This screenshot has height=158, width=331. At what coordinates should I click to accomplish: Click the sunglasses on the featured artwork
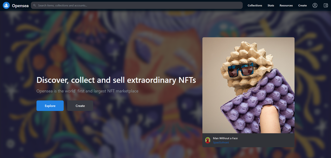[x=243, y=70]
